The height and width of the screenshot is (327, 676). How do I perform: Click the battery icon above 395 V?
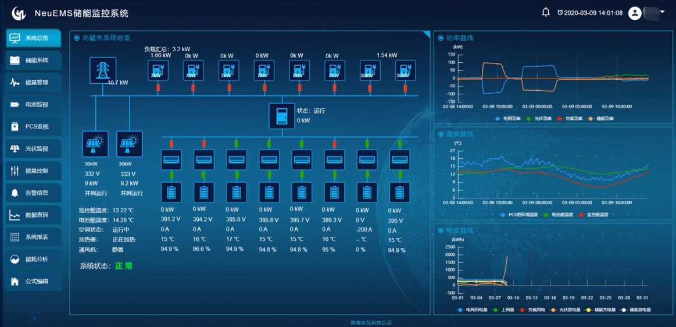pyautogui.click(x=400, y=193)
